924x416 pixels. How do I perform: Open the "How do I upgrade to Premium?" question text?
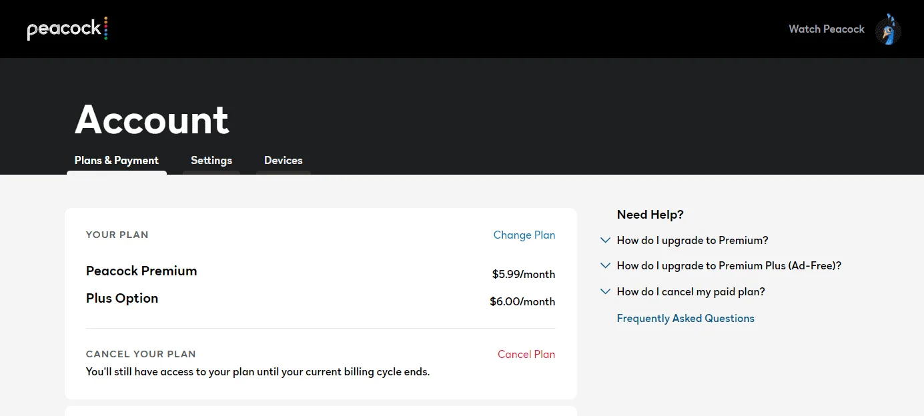(x=692, y=240)
